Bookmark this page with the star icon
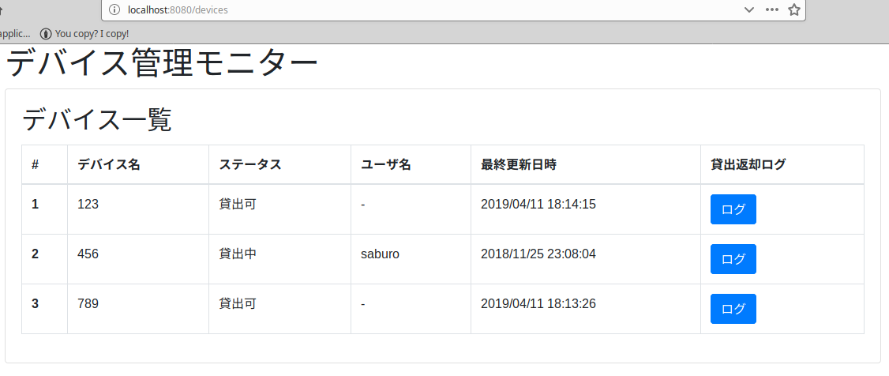The width and height of the screenshot is (889, 376). coord(794,10)
